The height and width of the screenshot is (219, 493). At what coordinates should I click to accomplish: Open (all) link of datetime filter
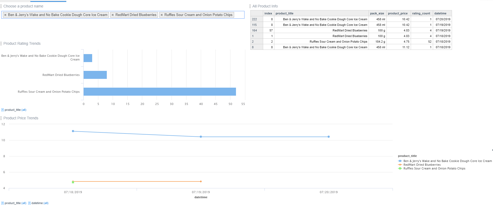[x=46, y=203]
